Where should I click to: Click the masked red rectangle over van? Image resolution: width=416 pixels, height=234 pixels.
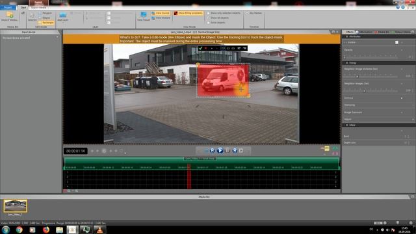coord(223,81)
